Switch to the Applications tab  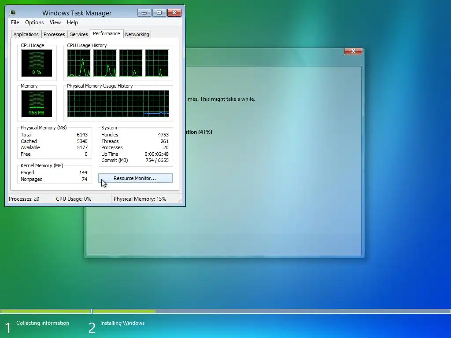[x=26, y=34]
